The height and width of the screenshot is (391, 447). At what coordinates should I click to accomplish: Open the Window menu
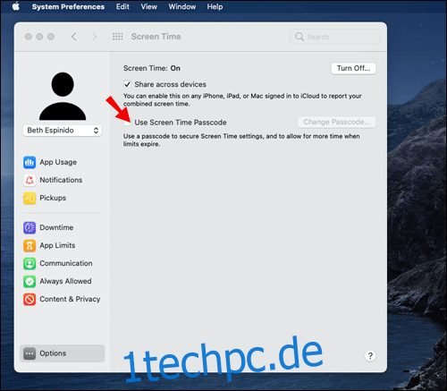click(x=182, y=6)
